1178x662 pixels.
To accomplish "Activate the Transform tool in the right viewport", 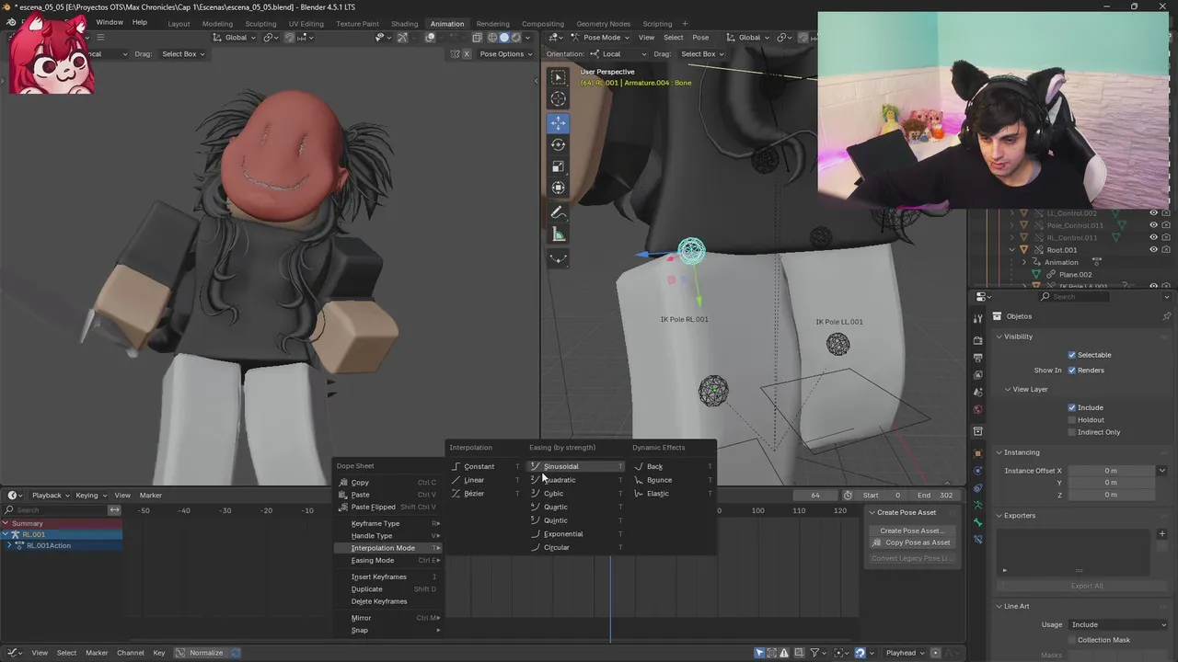I will (558, 188).
